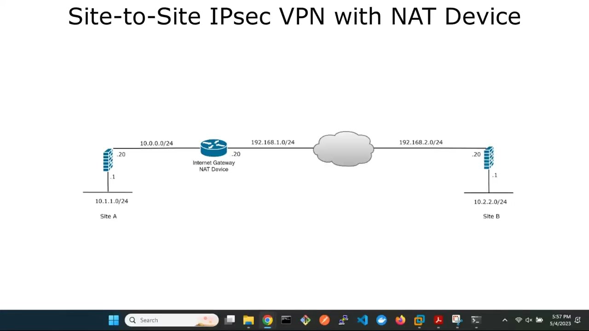
Task: Open Docker Desktop from the taskbar
Action: click(381, 320)
